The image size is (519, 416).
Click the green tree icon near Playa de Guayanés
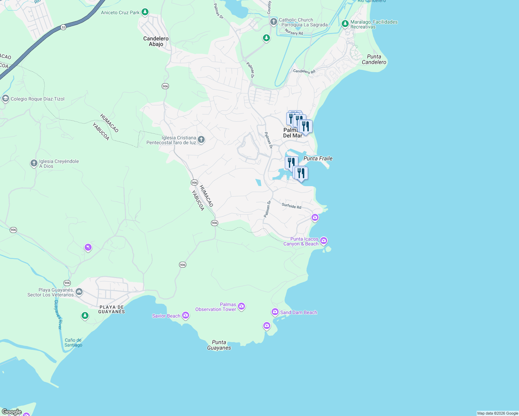84,316
